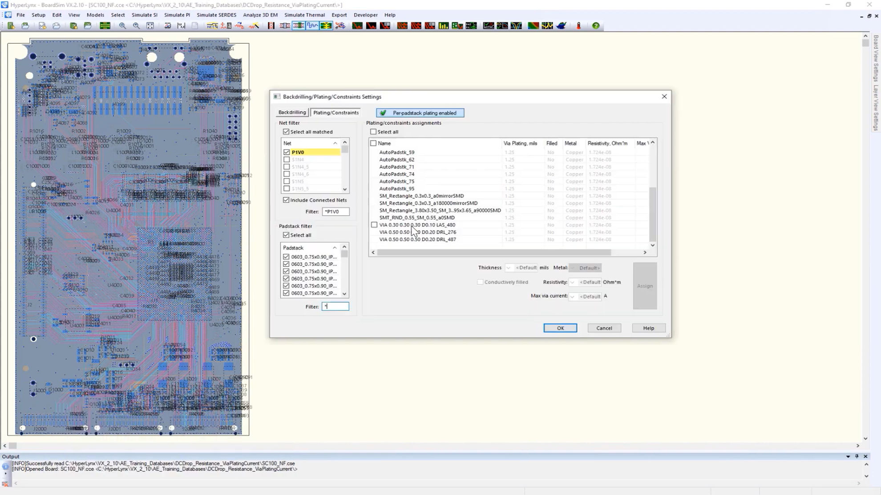Check the $1N5 net checkbox

(287, 181)
